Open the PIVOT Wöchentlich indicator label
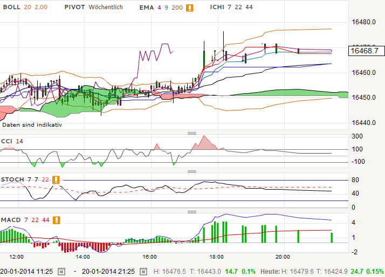 [x=93, y=7]
